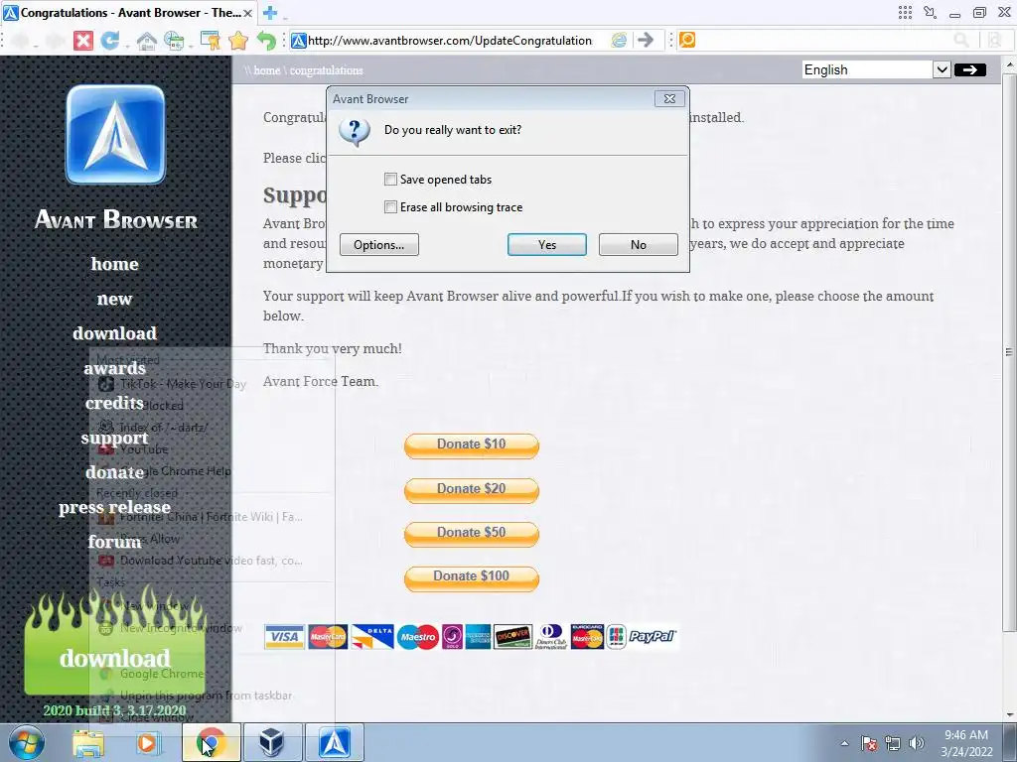Enable the Save opened tabs checkbox
Image resolution: width=1017 pixels, height=762 pixels.
390,179
